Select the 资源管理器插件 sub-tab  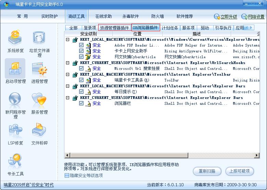[114, 28]
